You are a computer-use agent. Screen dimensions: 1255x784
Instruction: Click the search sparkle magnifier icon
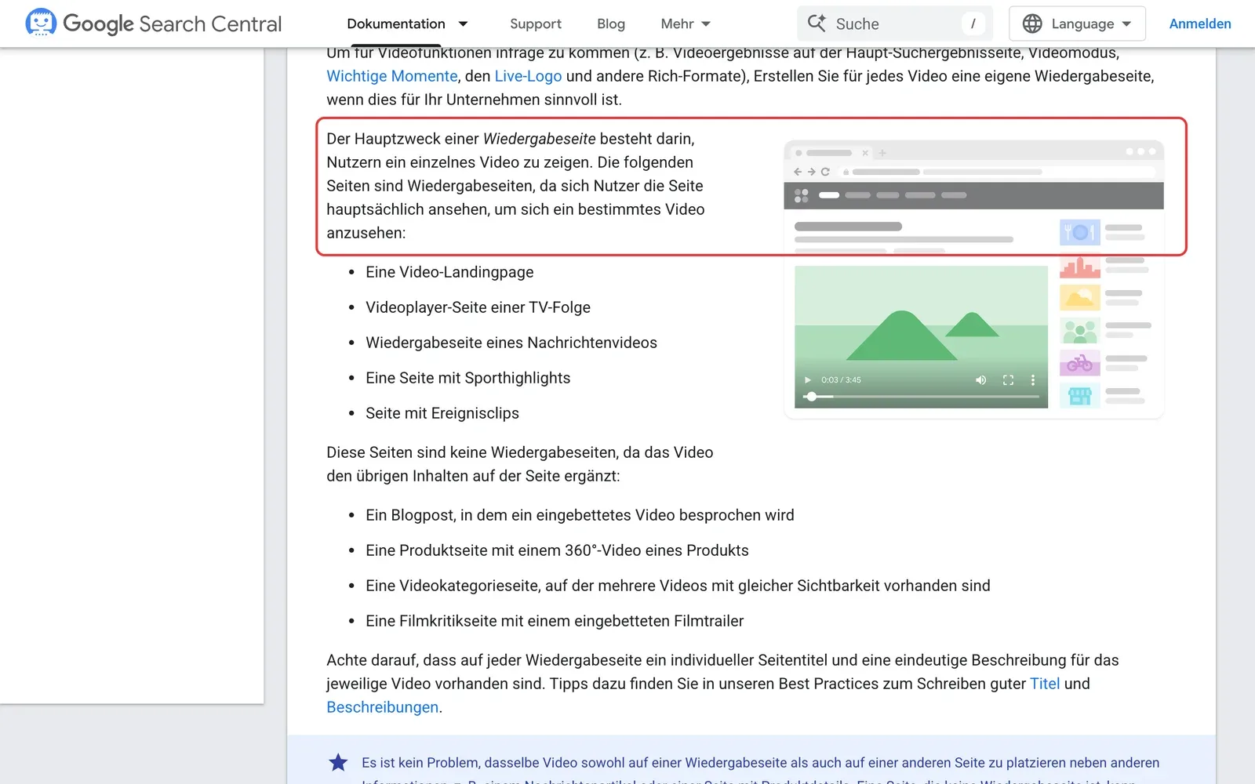pyautogui.click(x=817, y=23)
